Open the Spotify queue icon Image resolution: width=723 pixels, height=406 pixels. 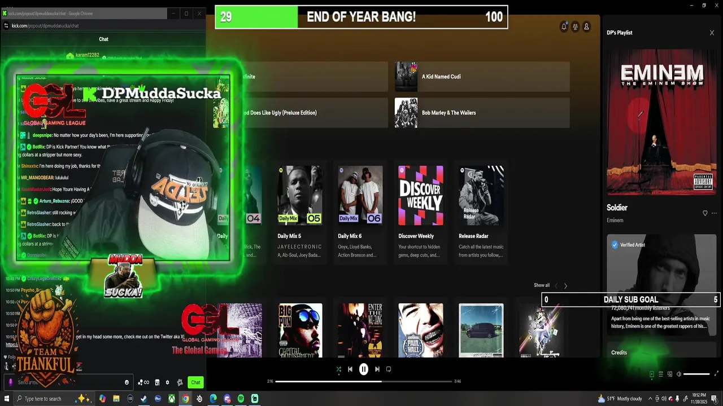click(x=661, y=374)
